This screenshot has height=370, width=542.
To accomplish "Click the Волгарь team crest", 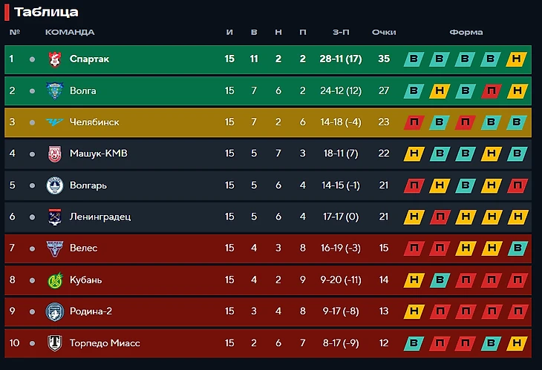I will tap(55, 185).
